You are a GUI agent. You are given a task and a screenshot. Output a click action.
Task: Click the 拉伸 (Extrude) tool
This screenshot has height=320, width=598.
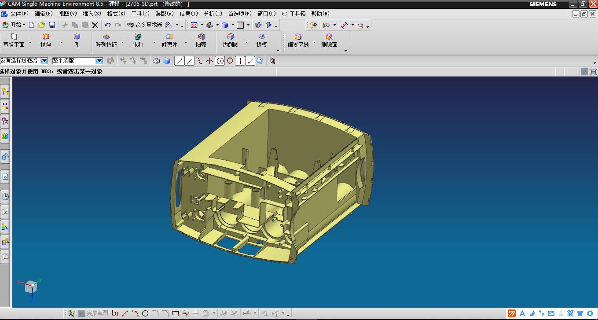46,40
